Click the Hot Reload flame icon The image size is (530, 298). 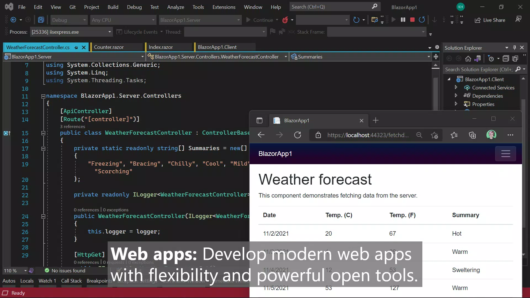[x=285, y=20]
